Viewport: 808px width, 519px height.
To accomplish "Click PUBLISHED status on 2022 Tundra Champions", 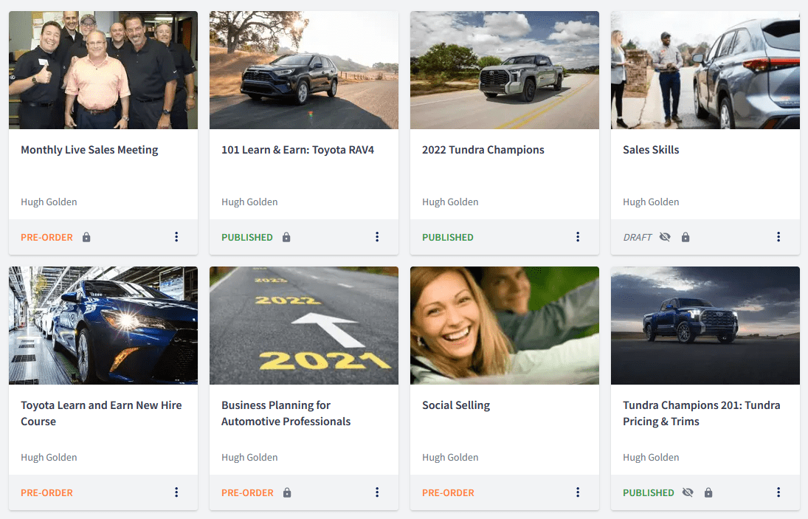I will pos(448,238).
